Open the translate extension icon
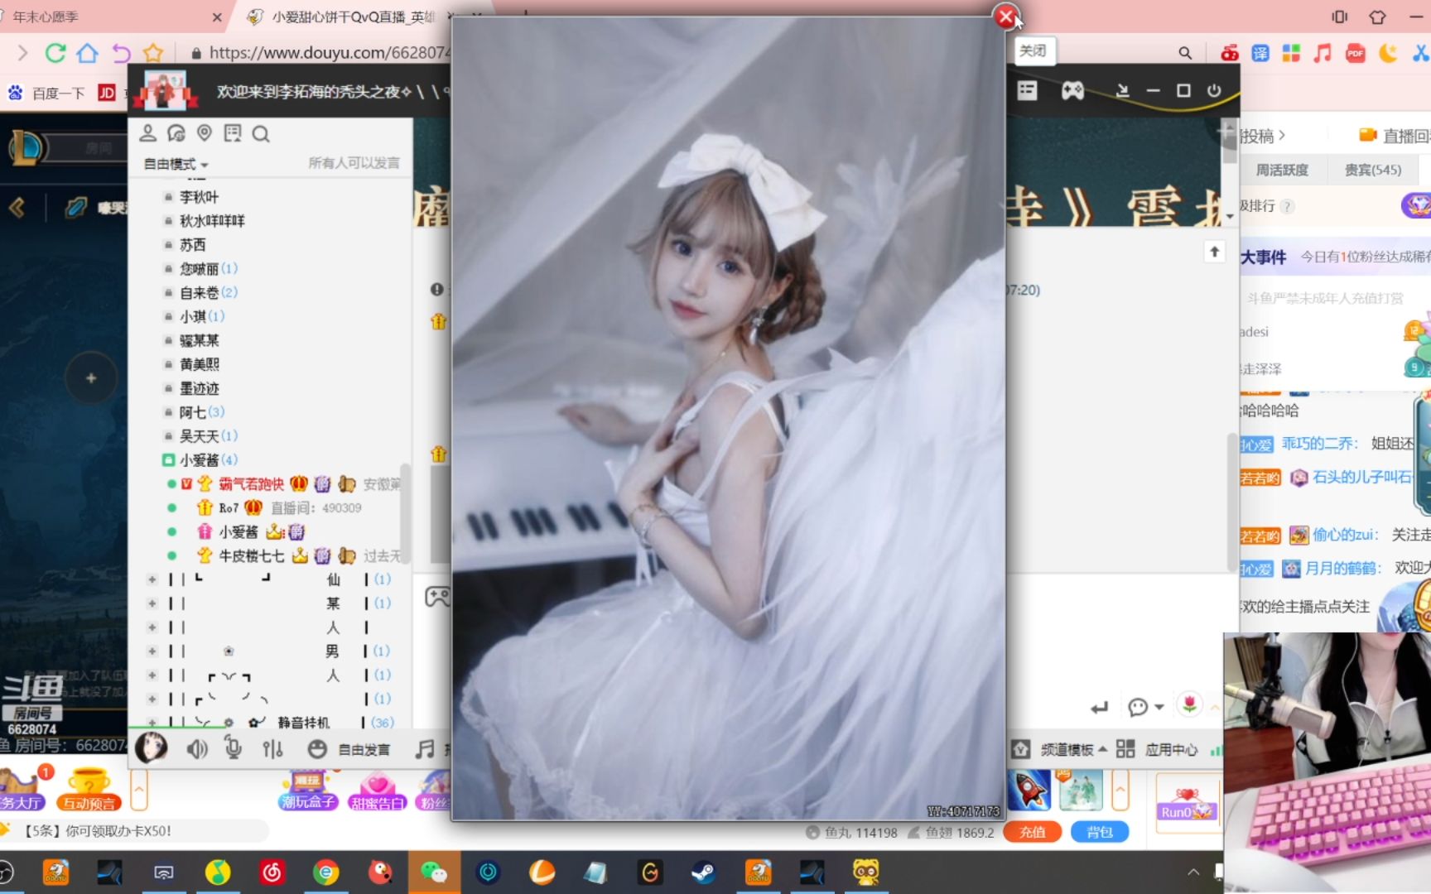Viewport: 1431px width, 894px height. [x=1260, y=53]
